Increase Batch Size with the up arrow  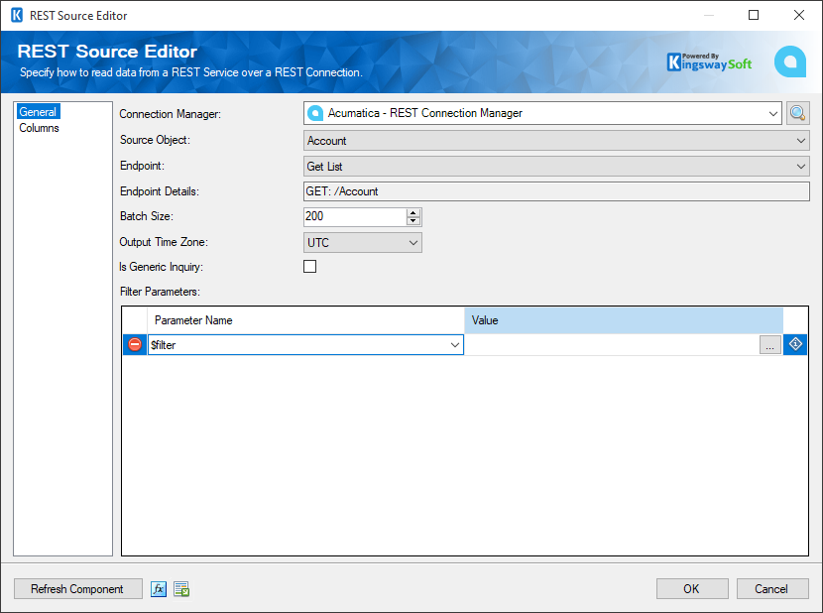(413, 211)
